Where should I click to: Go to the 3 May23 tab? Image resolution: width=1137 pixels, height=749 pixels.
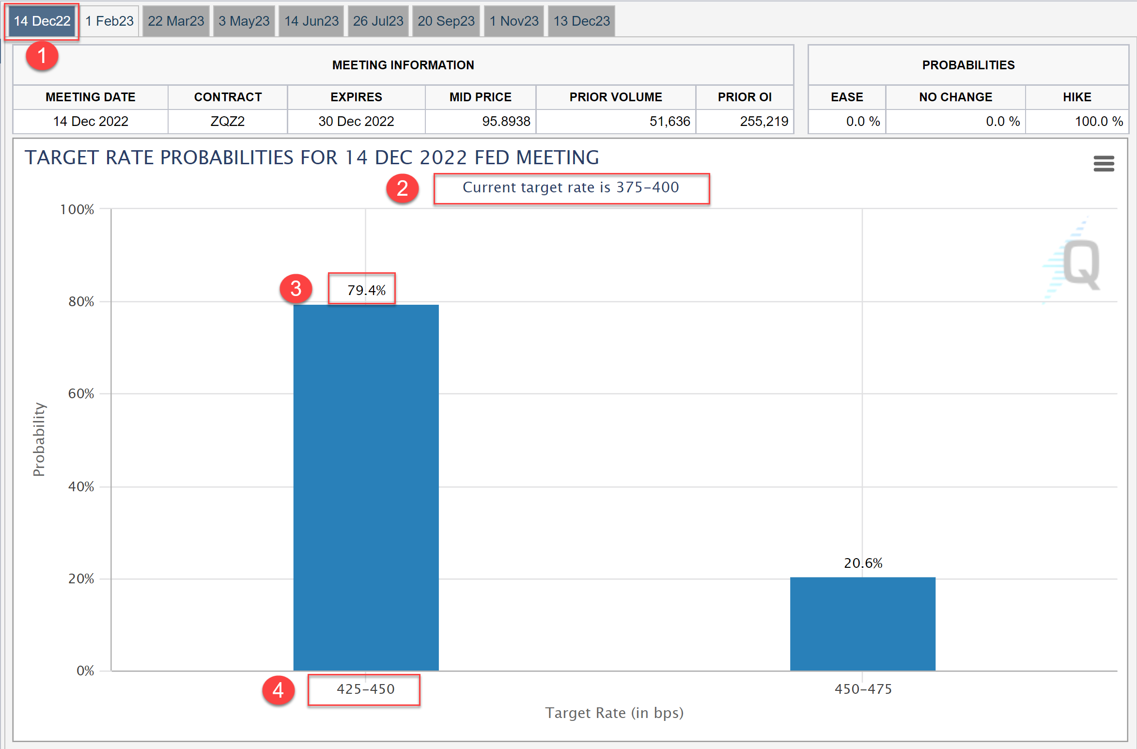coord(244,21)
